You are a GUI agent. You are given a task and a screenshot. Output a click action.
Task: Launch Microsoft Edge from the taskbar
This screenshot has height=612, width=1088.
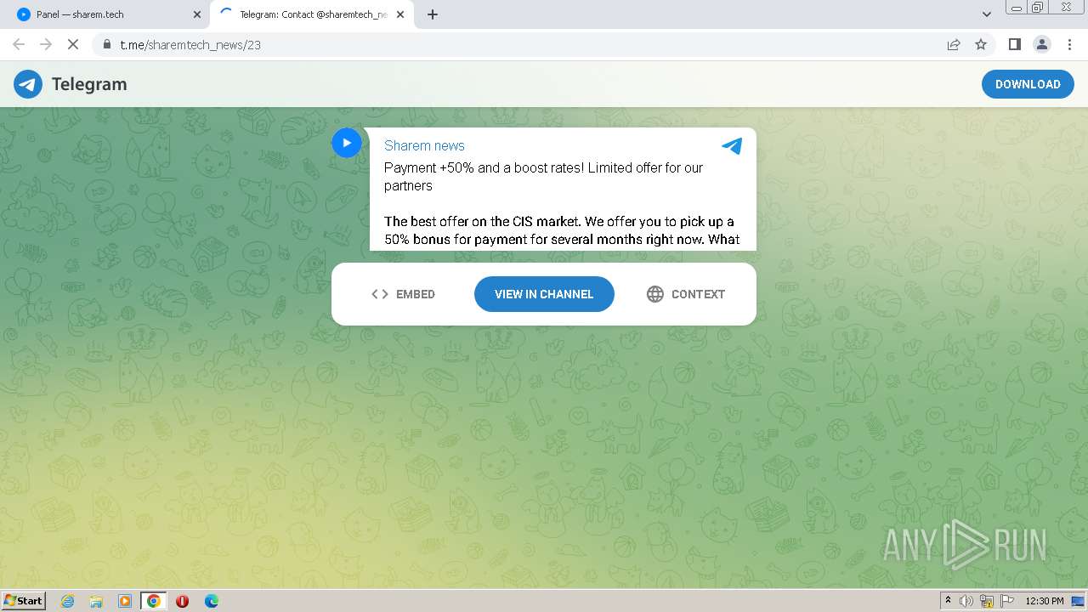pos(211,601)
